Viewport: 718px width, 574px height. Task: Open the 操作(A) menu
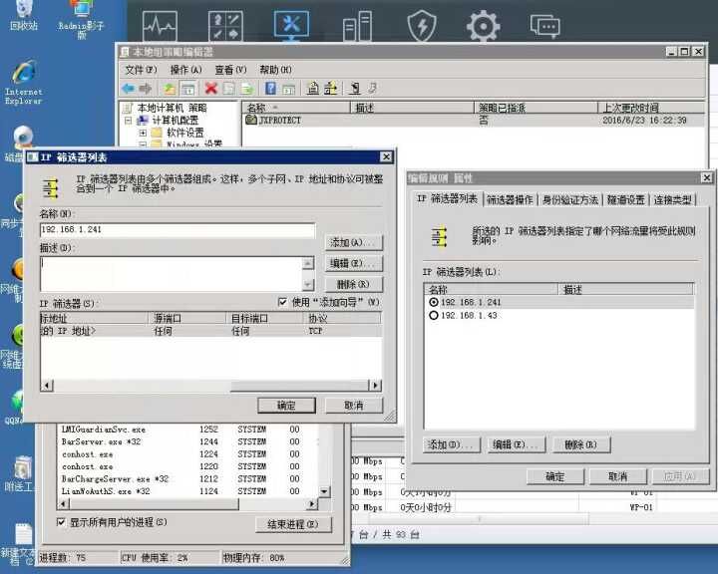pyautogui.click(x=185, y=70)
